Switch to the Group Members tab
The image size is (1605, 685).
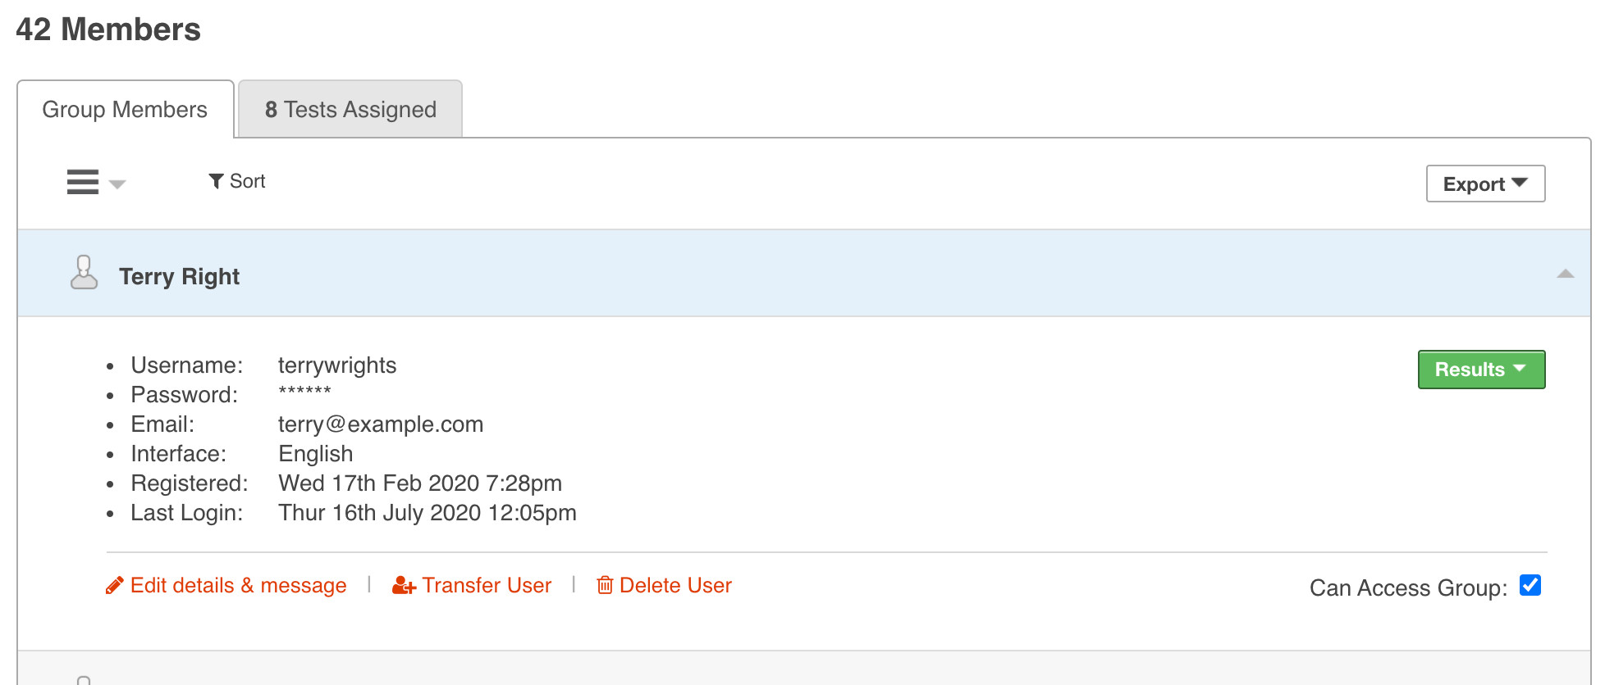coord(125,110)
